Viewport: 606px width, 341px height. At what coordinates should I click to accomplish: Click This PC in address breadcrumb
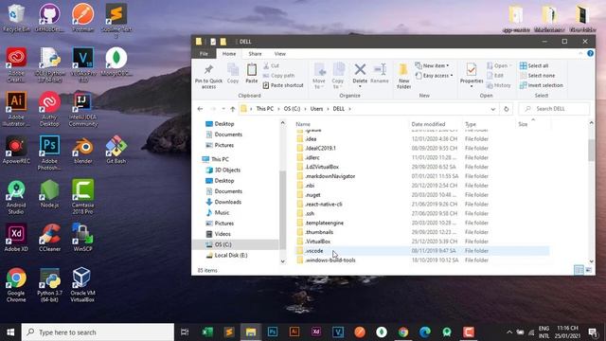265,109
